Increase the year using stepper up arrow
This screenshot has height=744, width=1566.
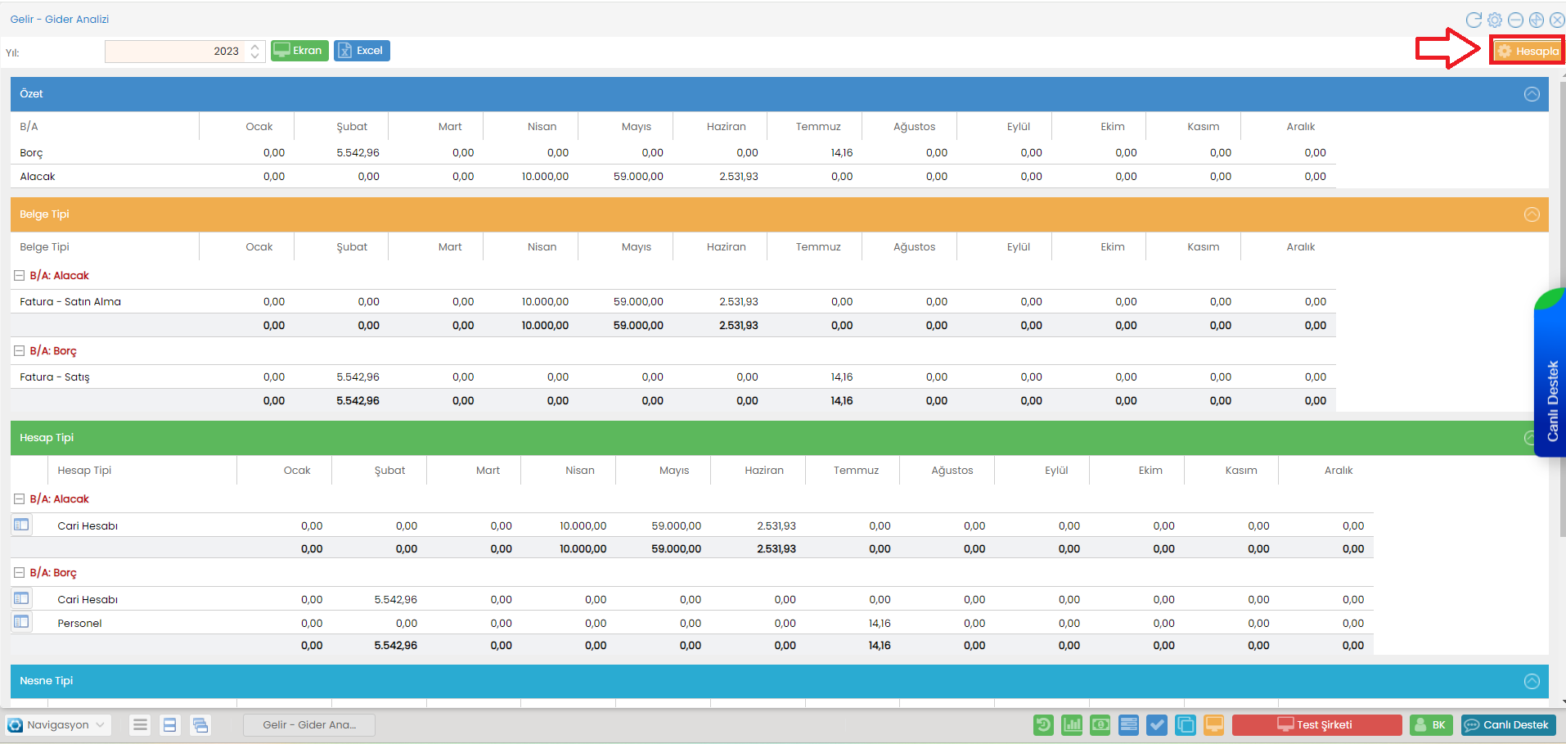click(x=255, y=47)
